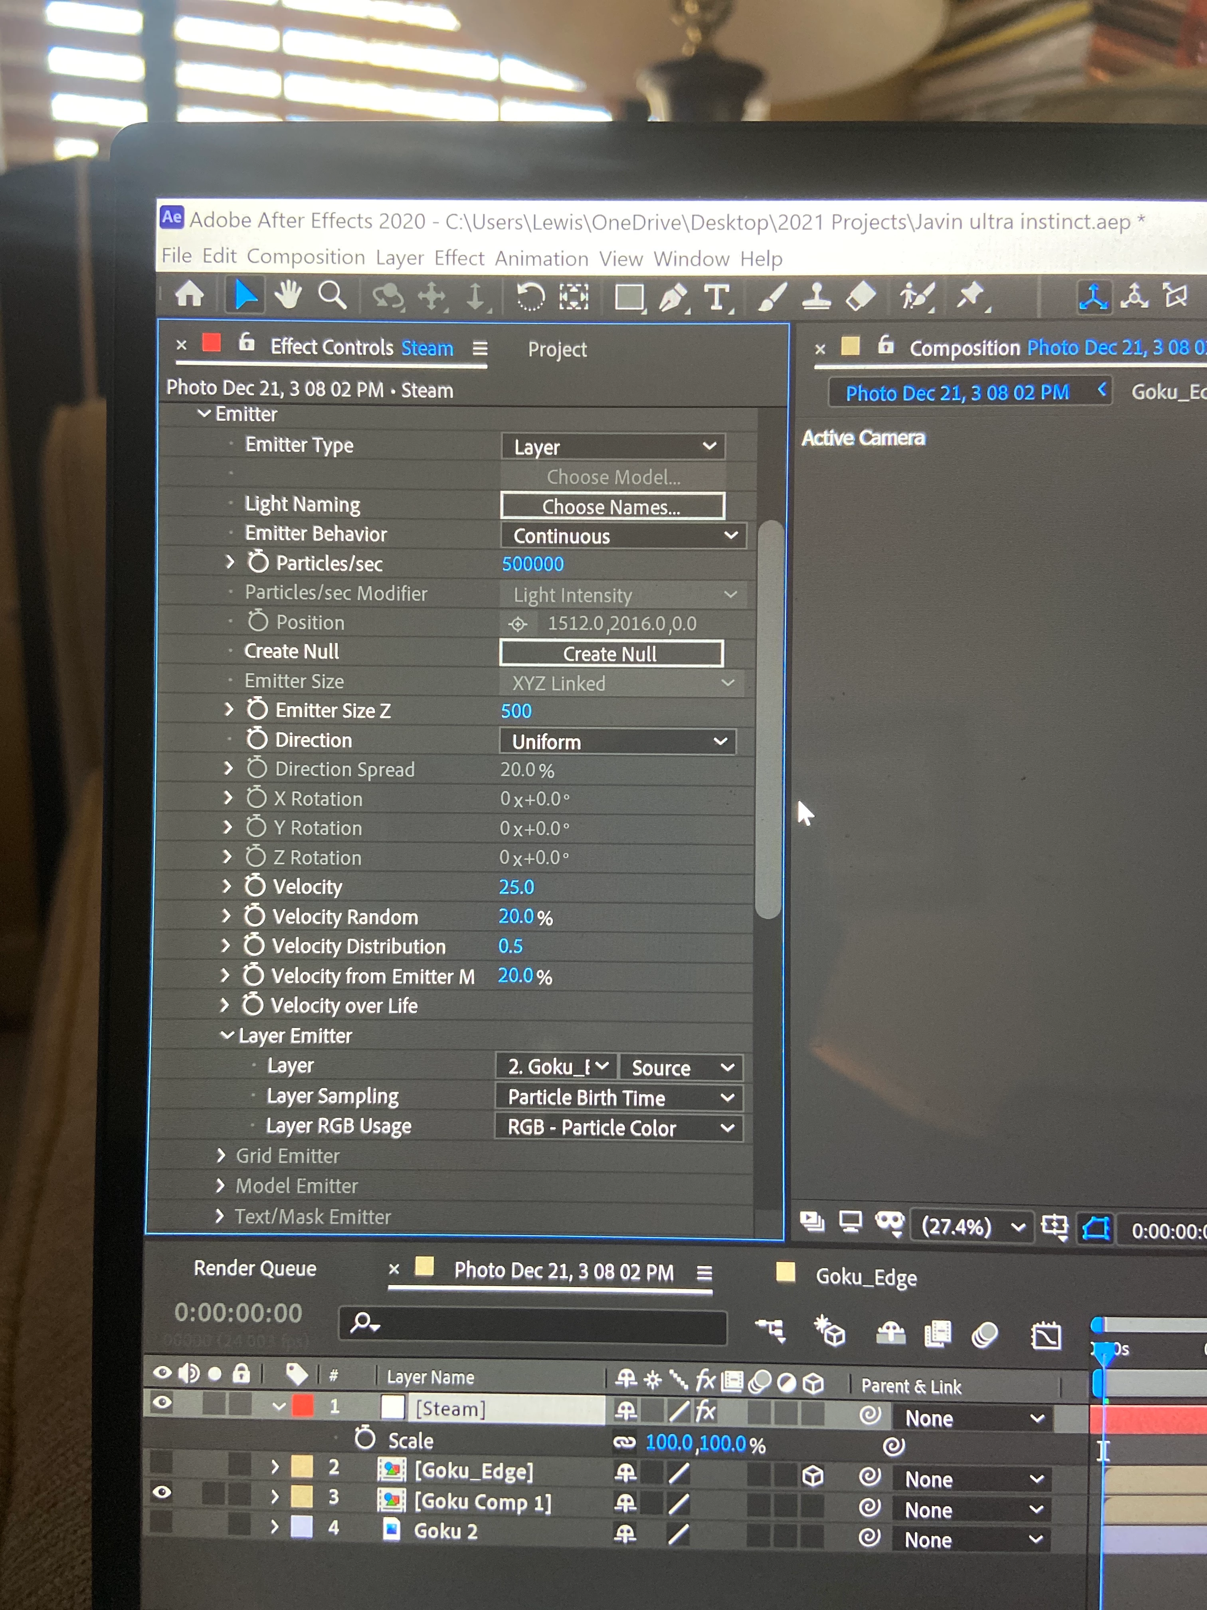The height and width of the screenshot is (1610, 1207).
Task: Select the Hand tool
Action: coord(289,295)
